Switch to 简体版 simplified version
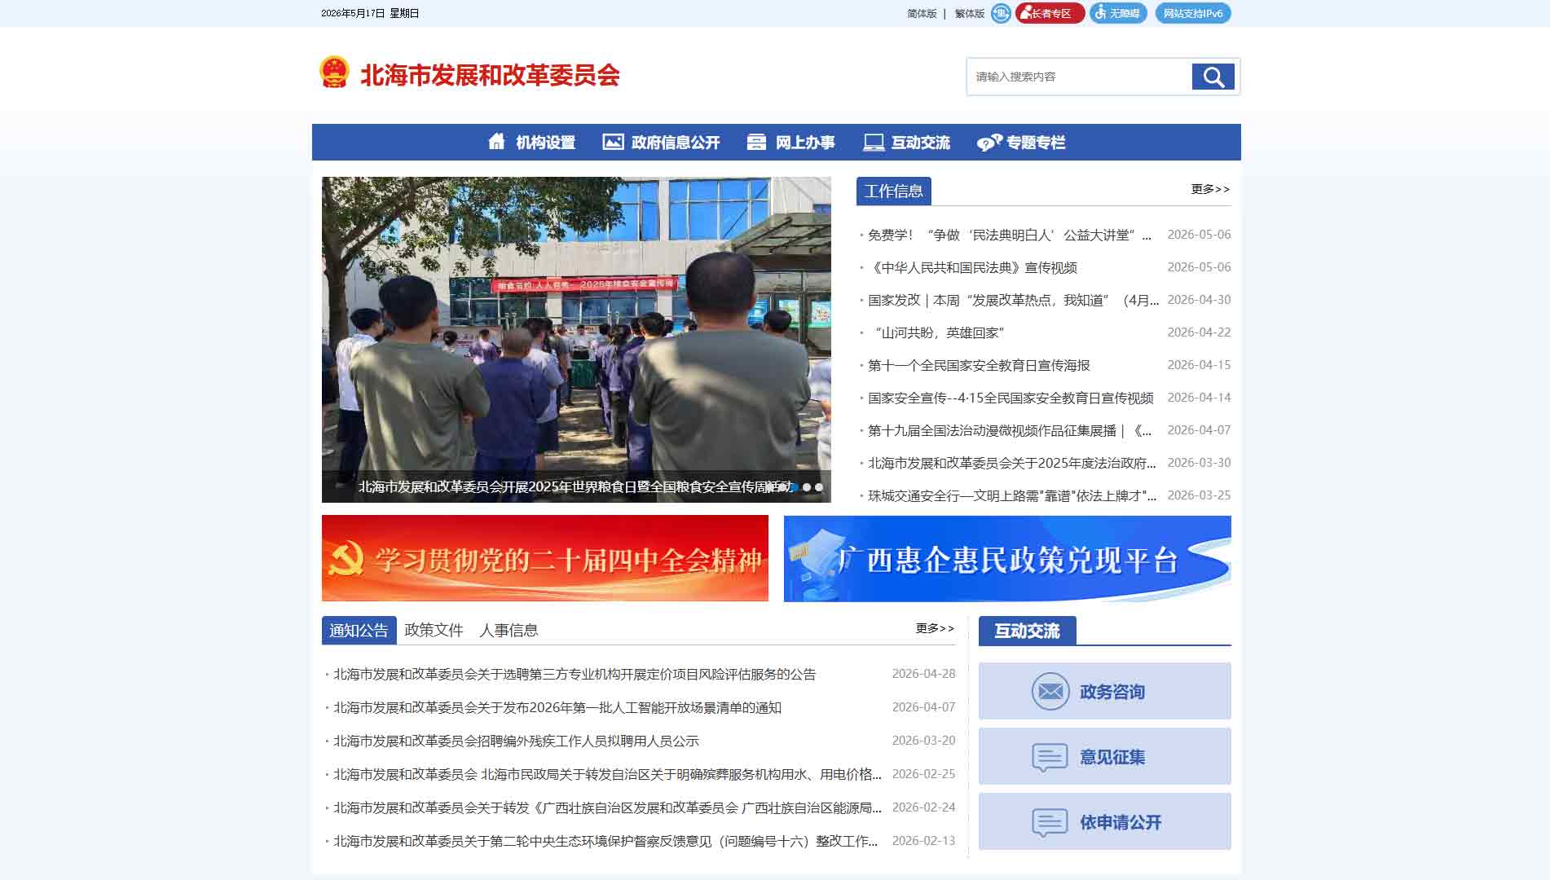Screen dimensions: 1550x880 (x=922, y=14)
